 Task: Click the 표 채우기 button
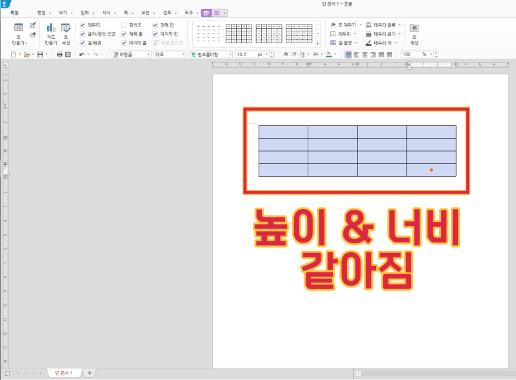tap(346, 25)
